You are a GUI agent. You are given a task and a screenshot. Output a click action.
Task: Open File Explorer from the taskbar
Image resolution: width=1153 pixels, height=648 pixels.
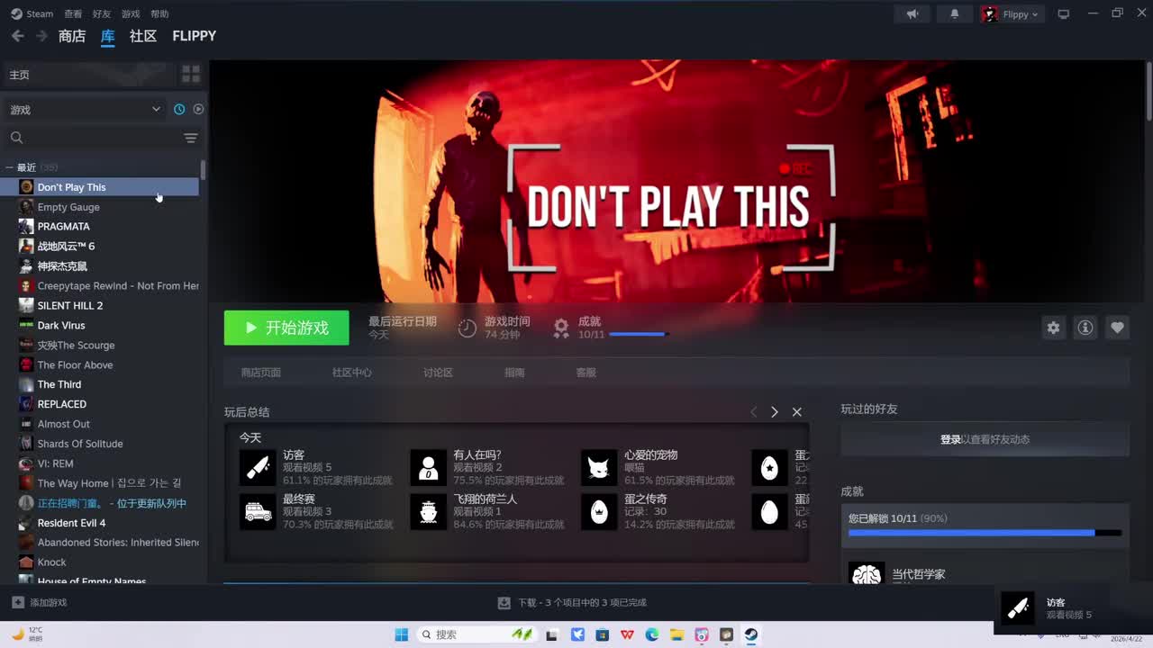pos(676,634)
